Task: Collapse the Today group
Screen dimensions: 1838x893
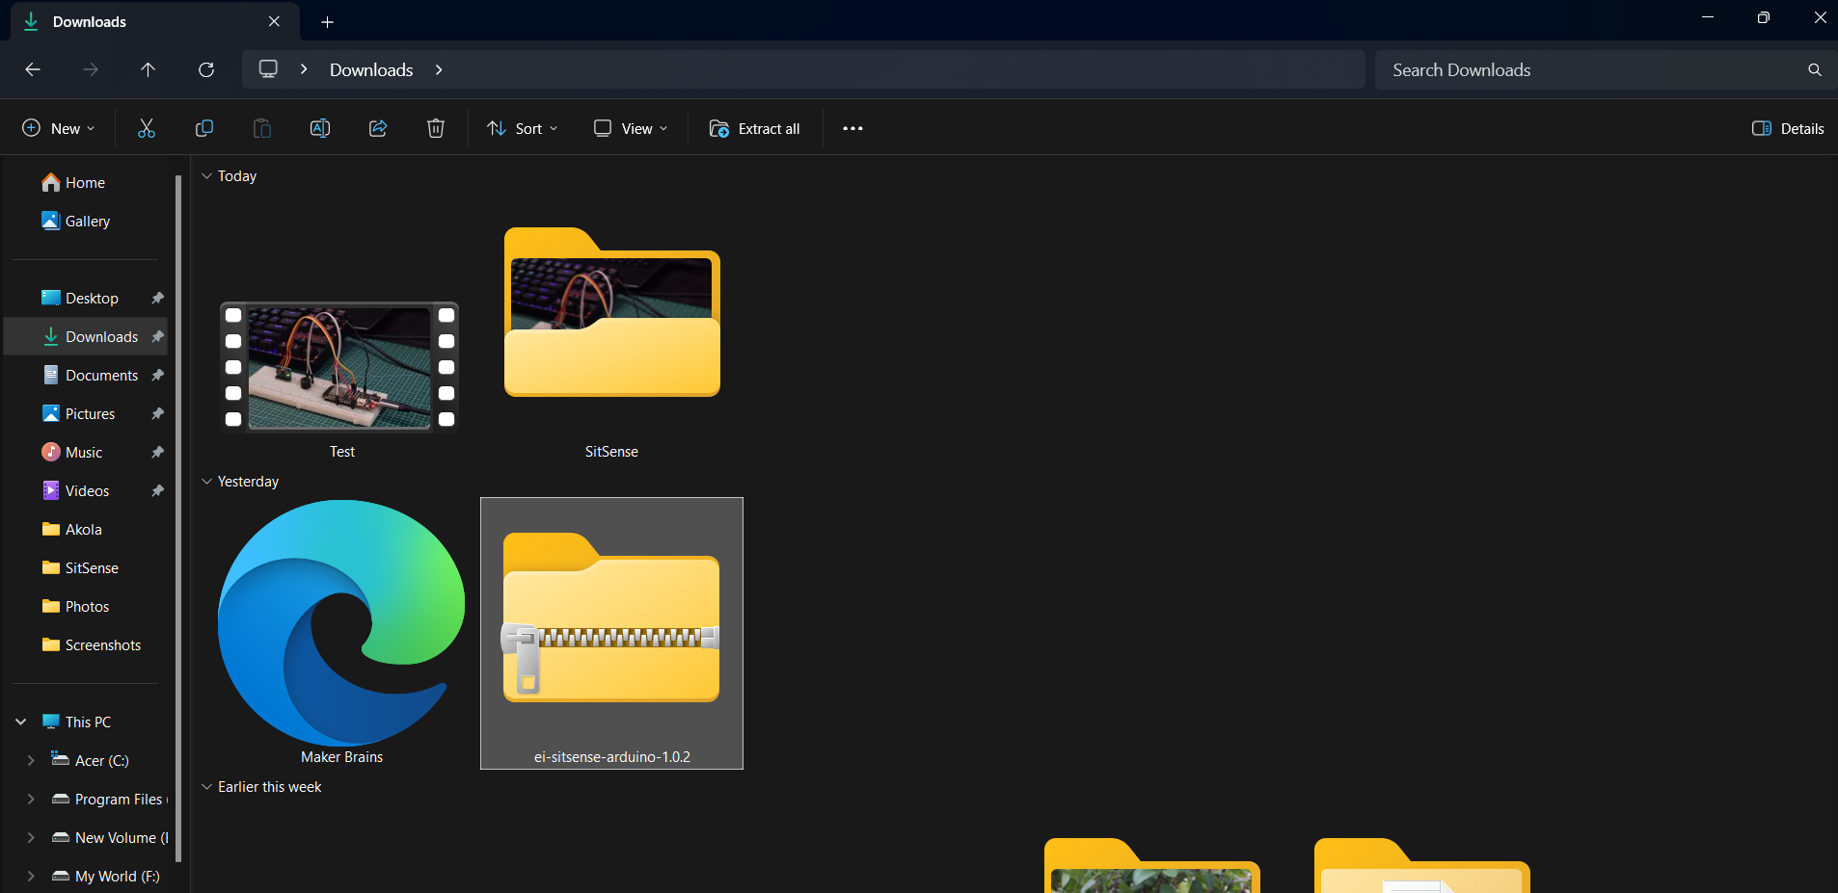Action: click(x=206, y=176)
